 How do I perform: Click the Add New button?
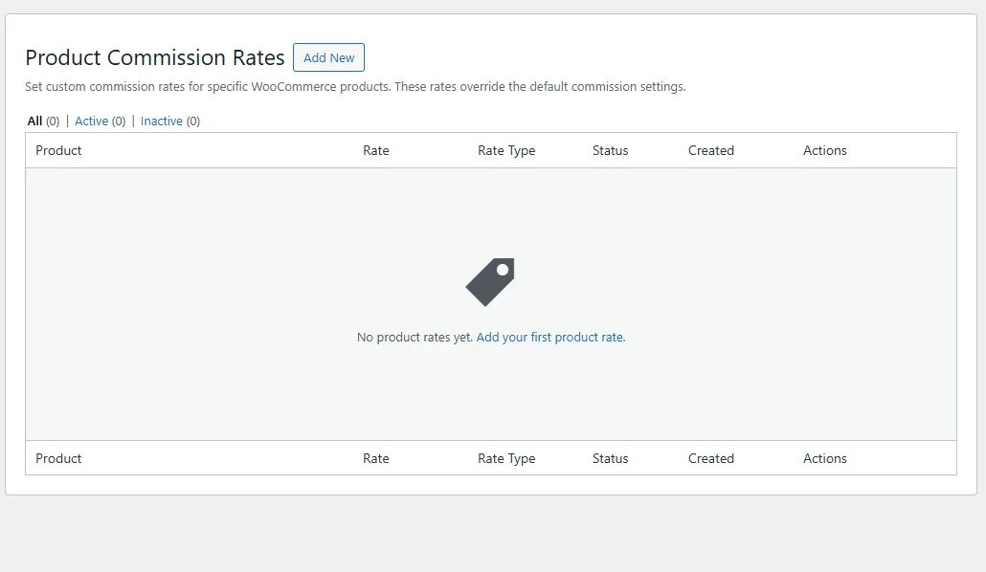coord(328,57)
